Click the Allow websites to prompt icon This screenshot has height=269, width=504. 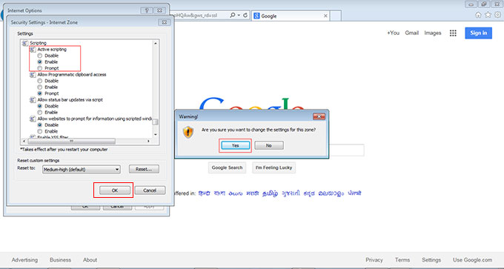(33, 119)
